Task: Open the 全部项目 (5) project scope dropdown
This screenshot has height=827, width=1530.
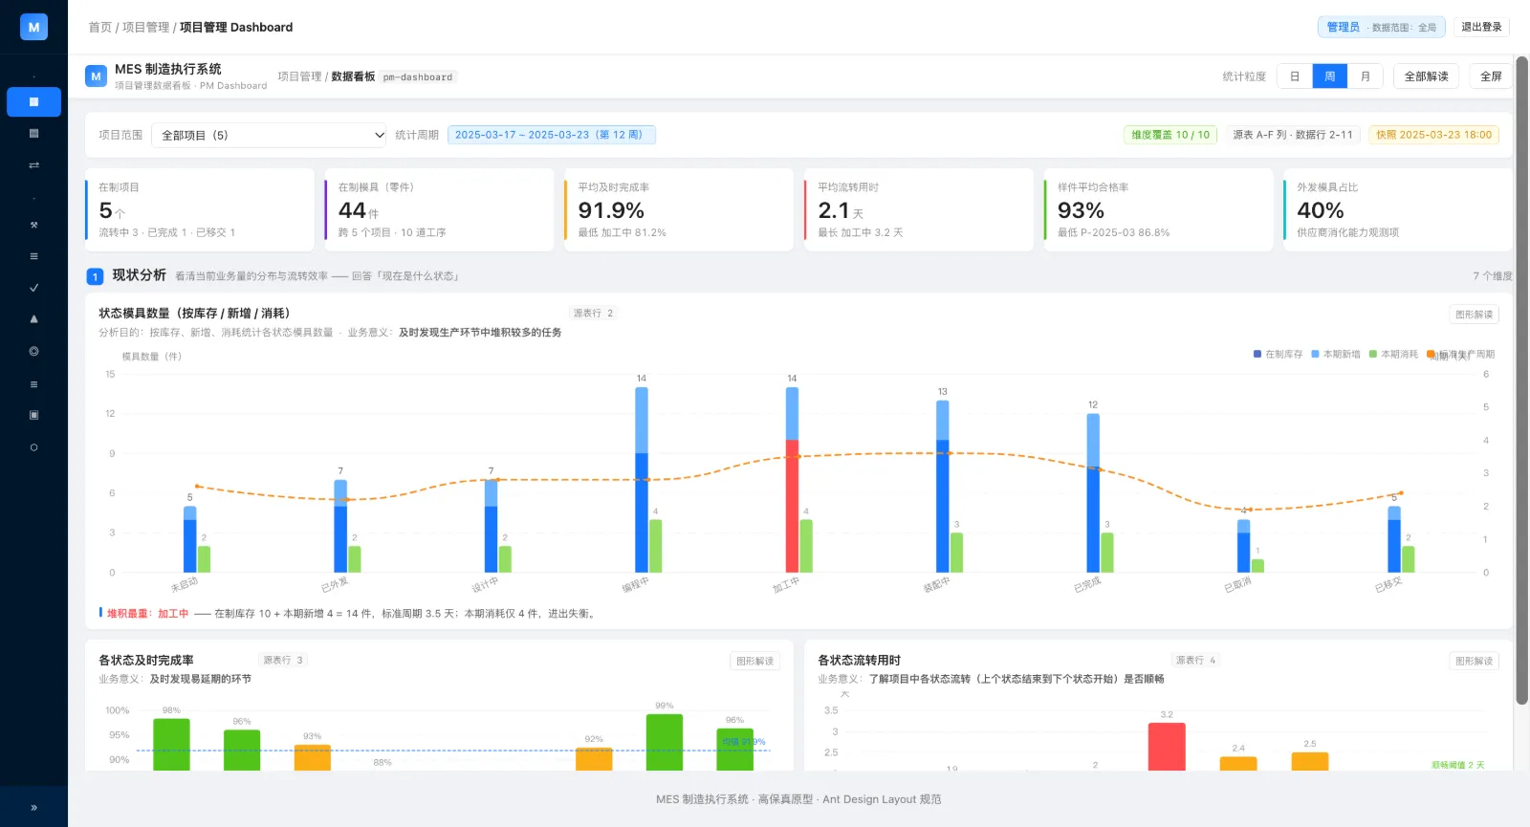Action: [270, 135]
